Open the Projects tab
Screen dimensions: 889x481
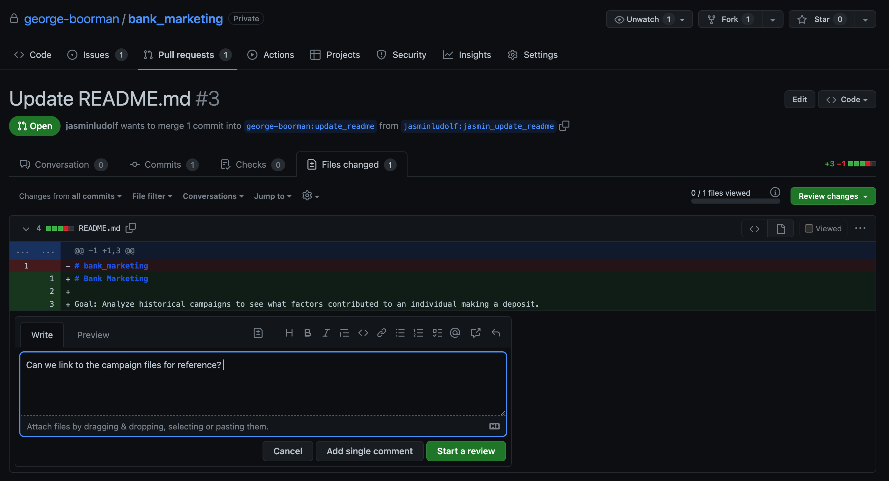(x=335, y=55)
